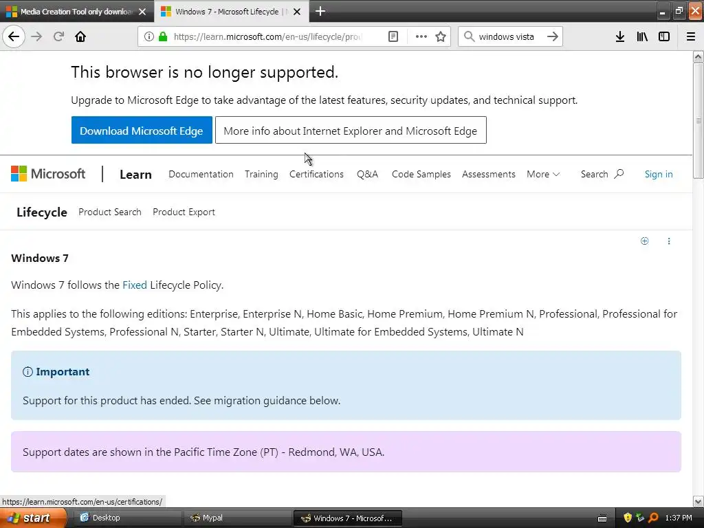Screen dimensions: 704x528
Task: Toggle the browser sidebar
Action: (664, 37)
